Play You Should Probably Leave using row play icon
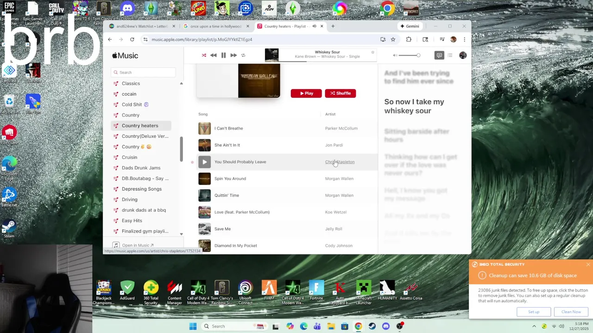This screenshot has width=593, height=333. pos(204,162)
